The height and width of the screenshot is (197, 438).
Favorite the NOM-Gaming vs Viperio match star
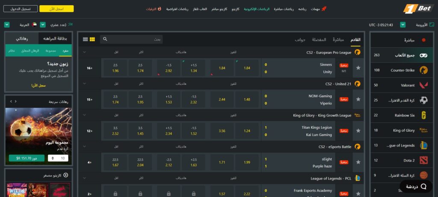click(x=358, y=99)
